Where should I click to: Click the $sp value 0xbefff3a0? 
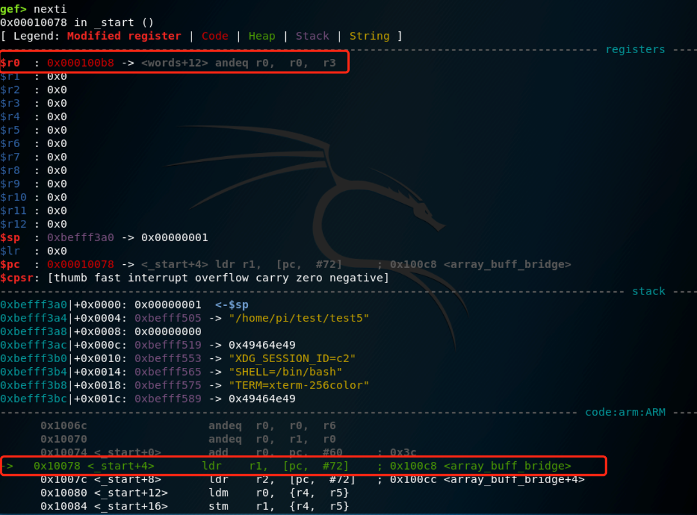(80, 237)
